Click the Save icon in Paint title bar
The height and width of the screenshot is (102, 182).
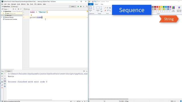(x=93, y=1)
